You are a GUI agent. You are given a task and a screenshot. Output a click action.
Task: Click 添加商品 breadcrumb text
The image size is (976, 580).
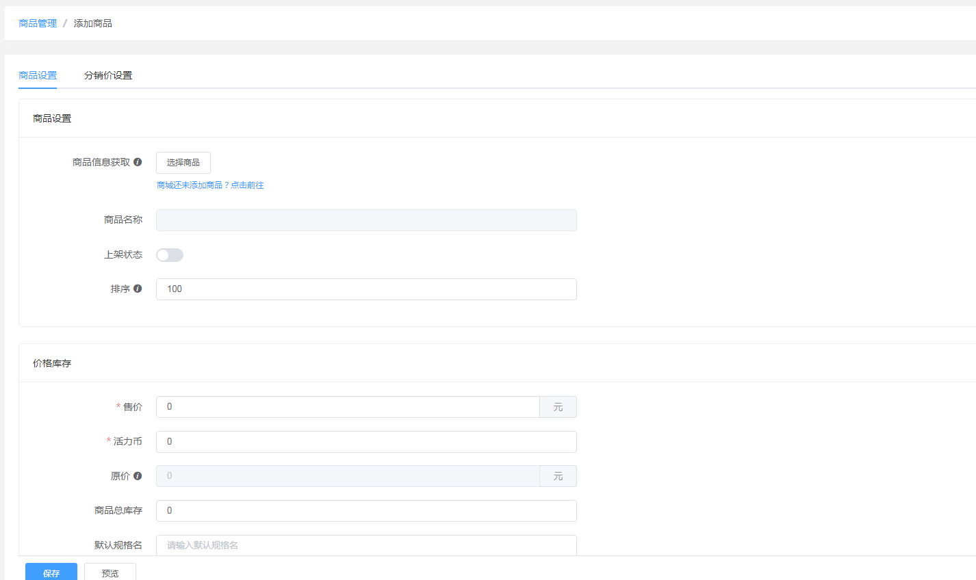tap(93, 23)
